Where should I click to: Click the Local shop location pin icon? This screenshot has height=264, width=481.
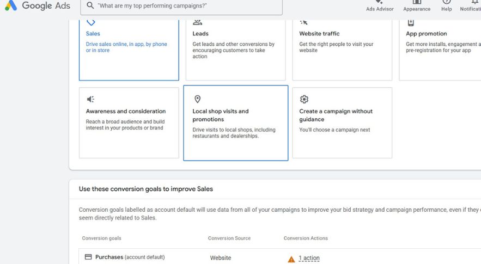[x=198, y=99]
